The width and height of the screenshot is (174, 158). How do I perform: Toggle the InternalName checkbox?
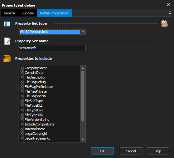coord(22,129)
